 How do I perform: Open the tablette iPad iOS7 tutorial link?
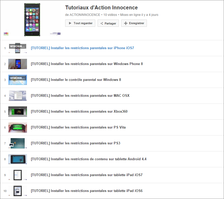pos(87,175)
